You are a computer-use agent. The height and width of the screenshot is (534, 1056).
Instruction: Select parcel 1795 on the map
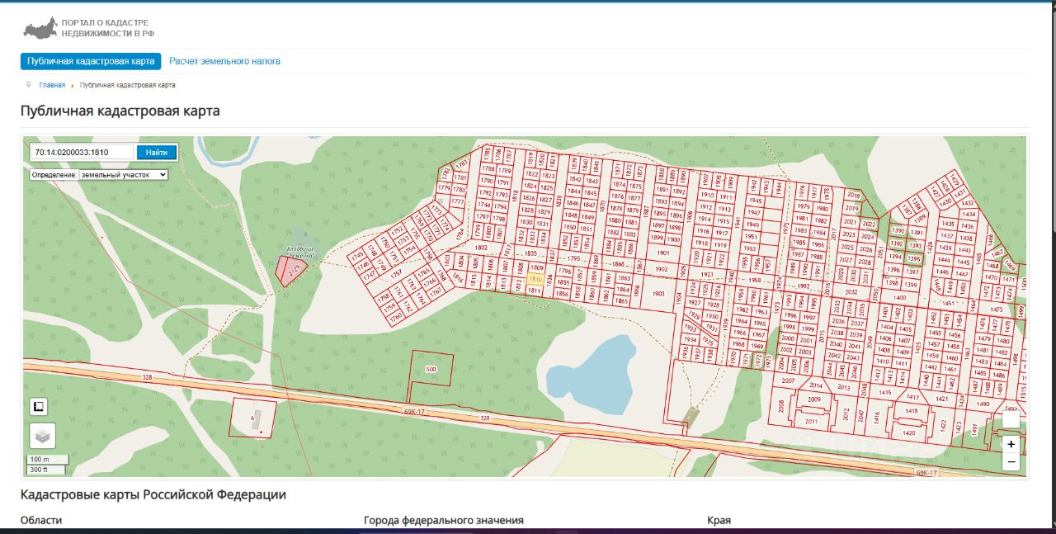point(574,259)
